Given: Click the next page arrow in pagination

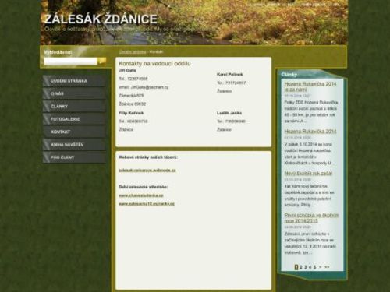Looking at the screenshot, I should tap(320, 267).
